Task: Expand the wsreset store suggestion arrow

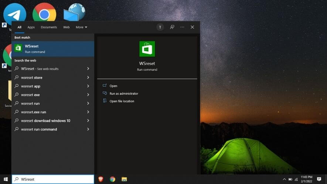Action: [x=88, y=78]
